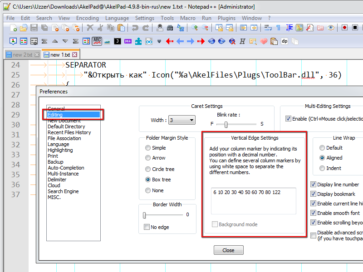The width and height of the screenshot is (363, 272).
Task: Click the purple Markdown M icon
Action: (x=128, y=41)
